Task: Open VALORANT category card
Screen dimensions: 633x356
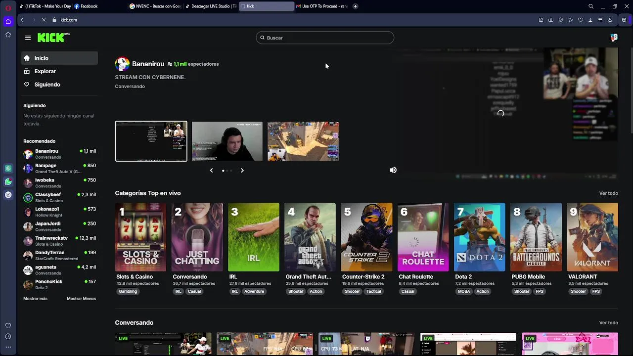Action: (x=592, y=237)
